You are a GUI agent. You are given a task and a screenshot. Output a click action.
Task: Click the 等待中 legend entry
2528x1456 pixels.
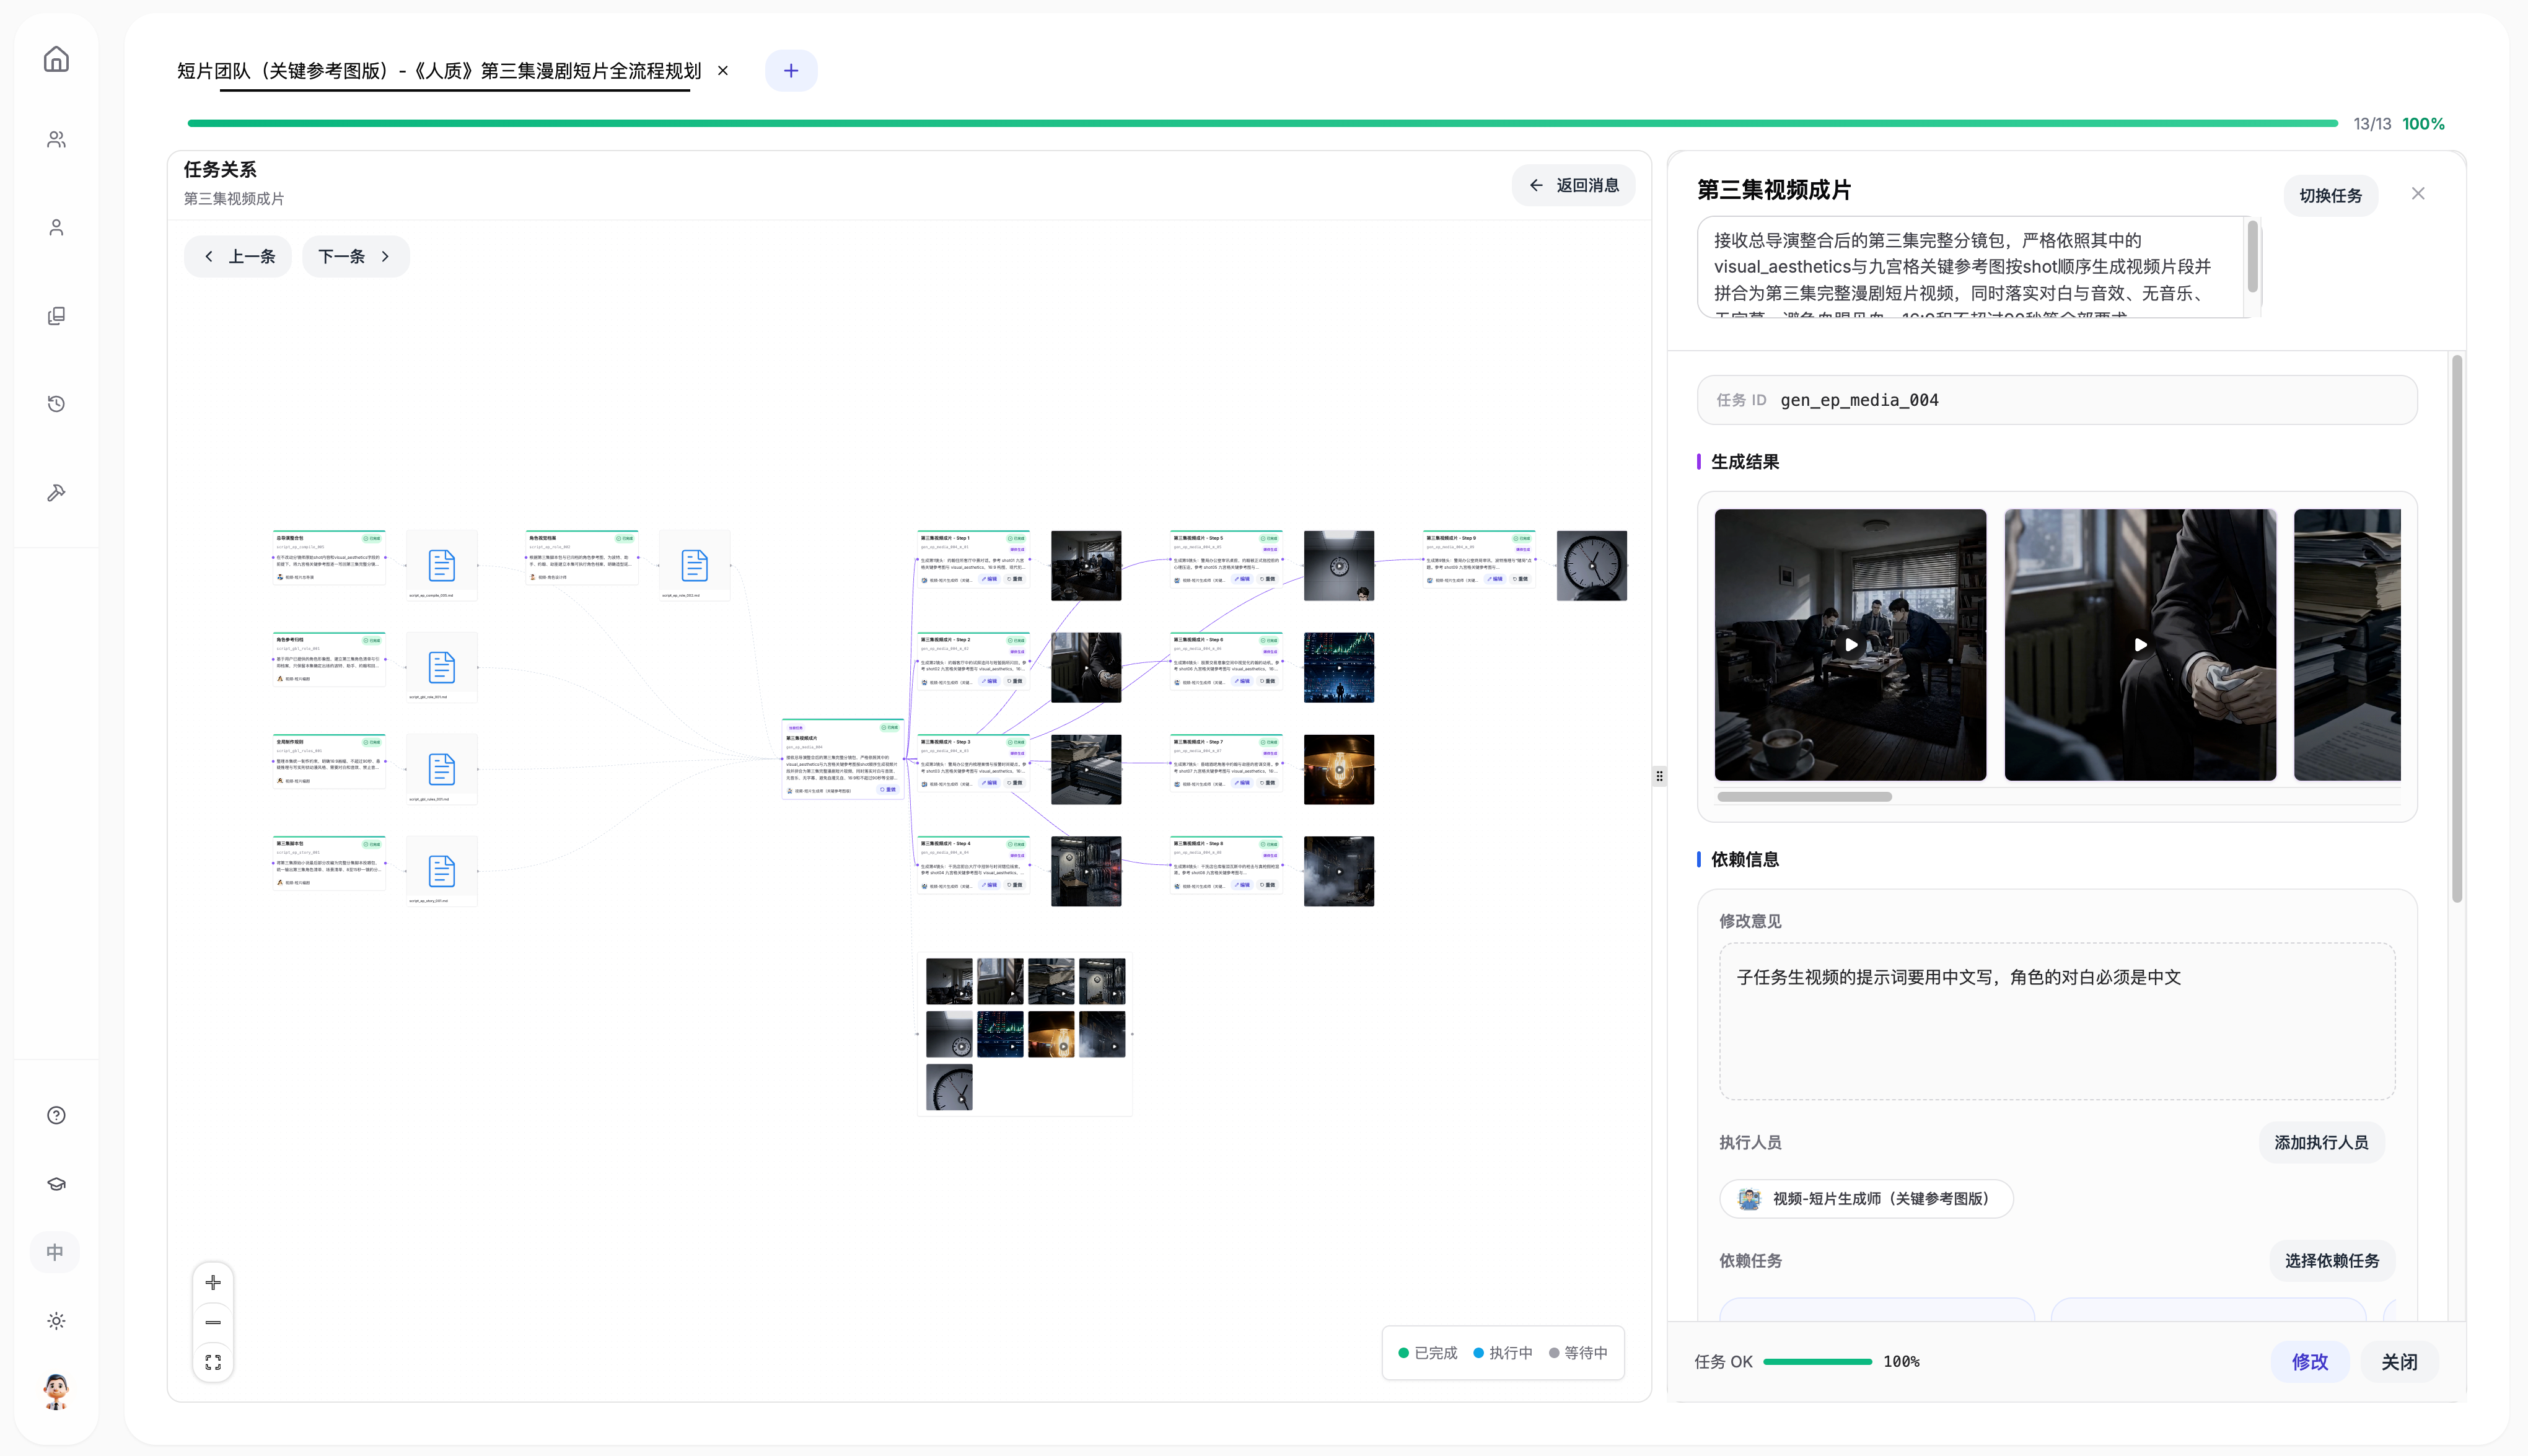click(1578, 1353)
